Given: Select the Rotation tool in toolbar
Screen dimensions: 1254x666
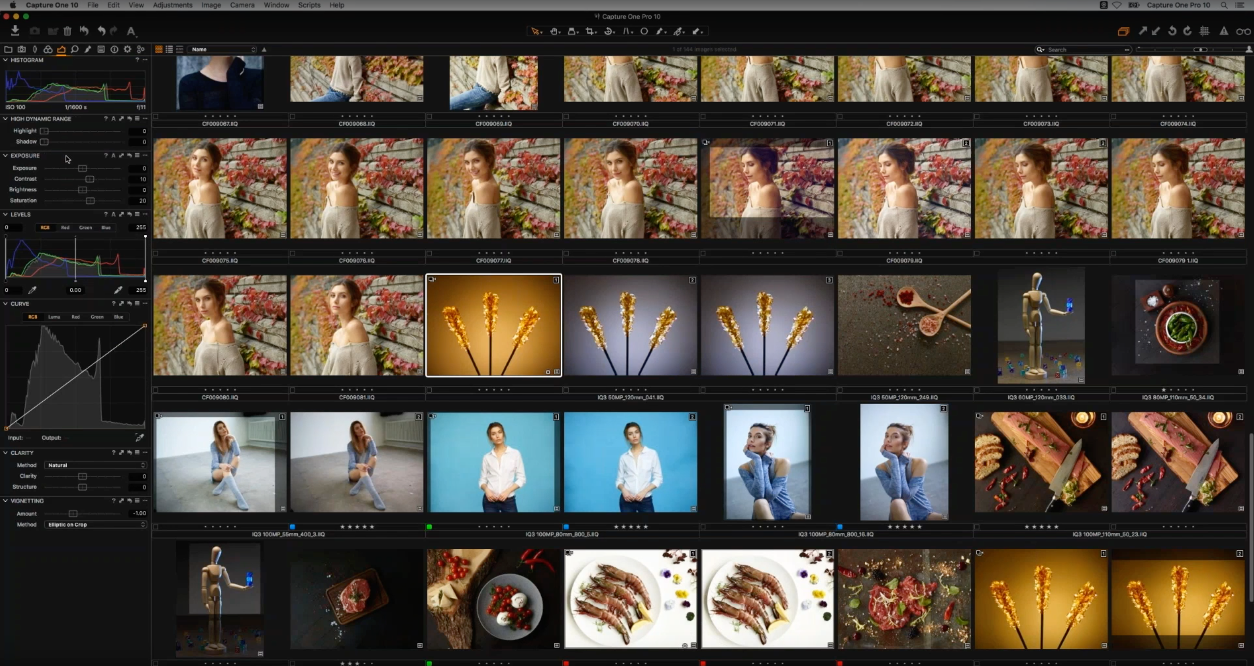Looking at the screenshot, I should click(609, 31).
